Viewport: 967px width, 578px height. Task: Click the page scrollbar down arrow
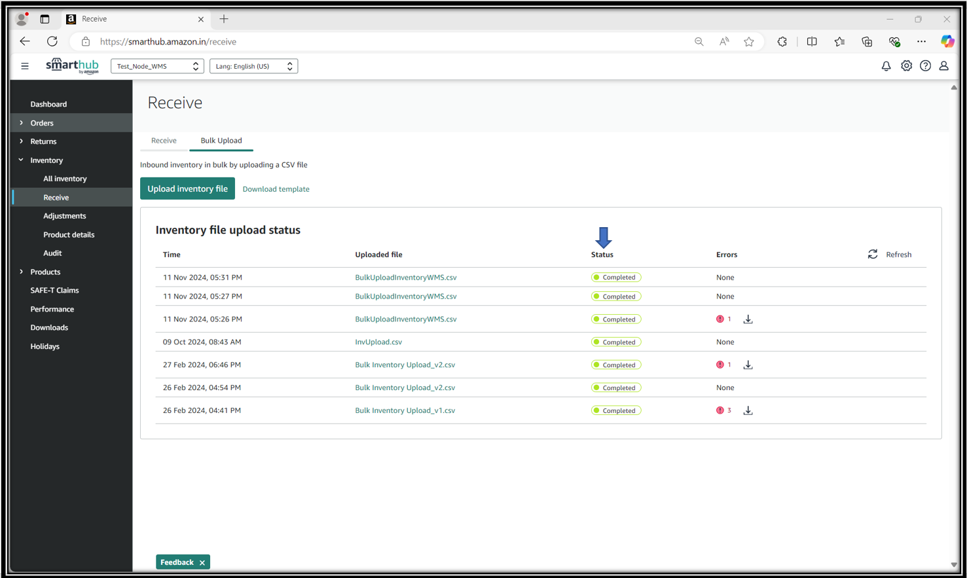click(x=954, y=564)
